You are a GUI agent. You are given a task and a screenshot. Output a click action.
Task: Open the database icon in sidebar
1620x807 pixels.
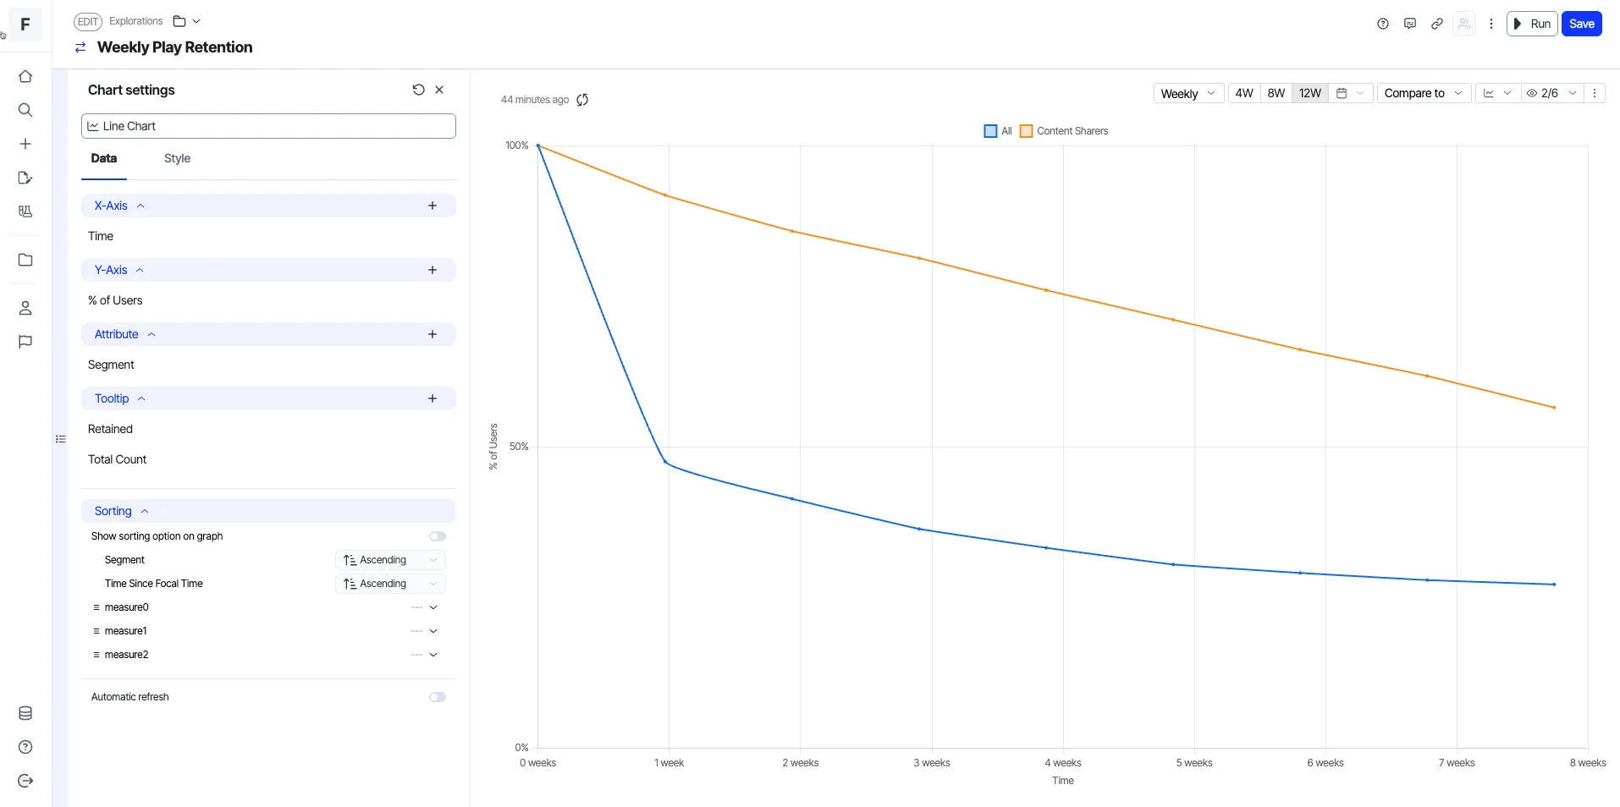(25, 713)
